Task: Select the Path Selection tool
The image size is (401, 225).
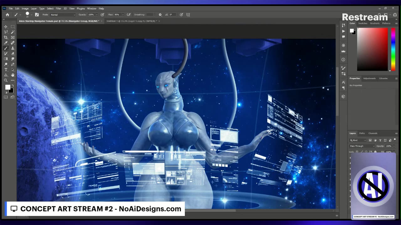Action: pos(13,70)
